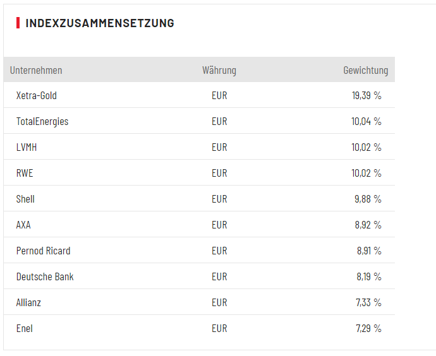436x356 pixels.
Task: Select the Xetra-Gold company name
Action: 37,96
